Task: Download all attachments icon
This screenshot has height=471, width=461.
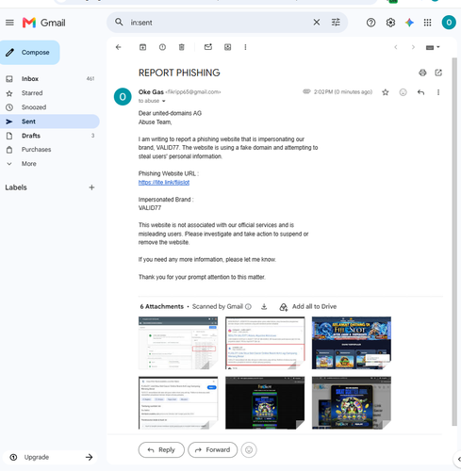Action: pyautogui.click(x=264, y=307)
